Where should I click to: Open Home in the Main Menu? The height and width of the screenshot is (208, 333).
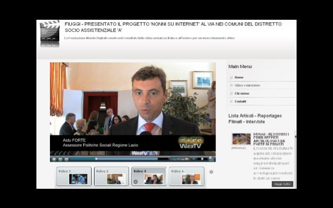pyautogui.click(x=239, y=77)
